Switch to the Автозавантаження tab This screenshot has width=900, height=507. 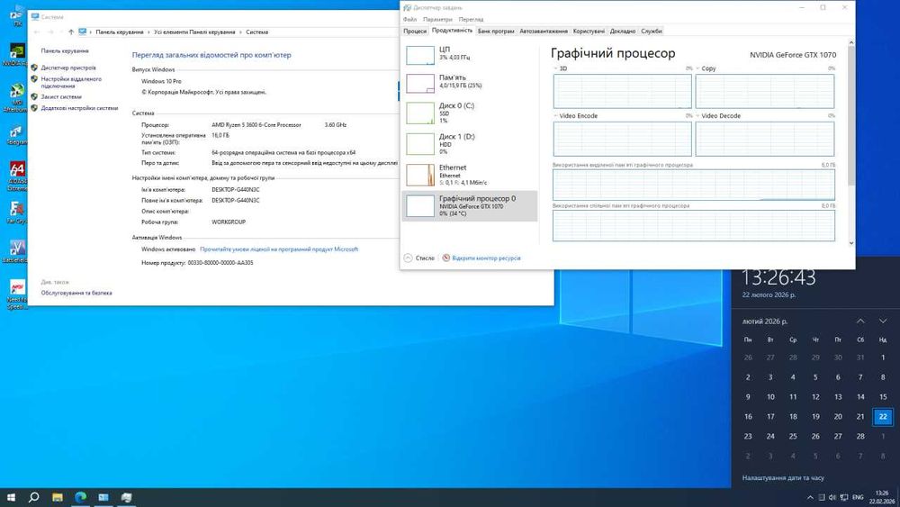click(544, 31)
